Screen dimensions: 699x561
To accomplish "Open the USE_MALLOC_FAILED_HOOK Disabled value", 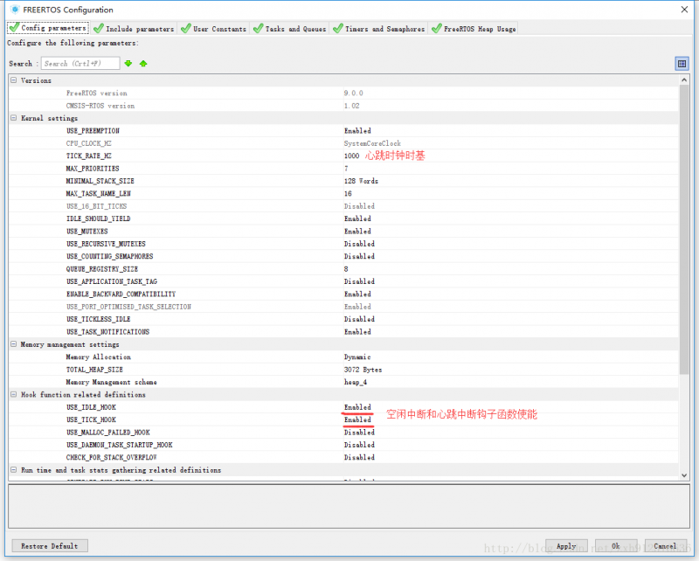I will [x=359, y=433].
